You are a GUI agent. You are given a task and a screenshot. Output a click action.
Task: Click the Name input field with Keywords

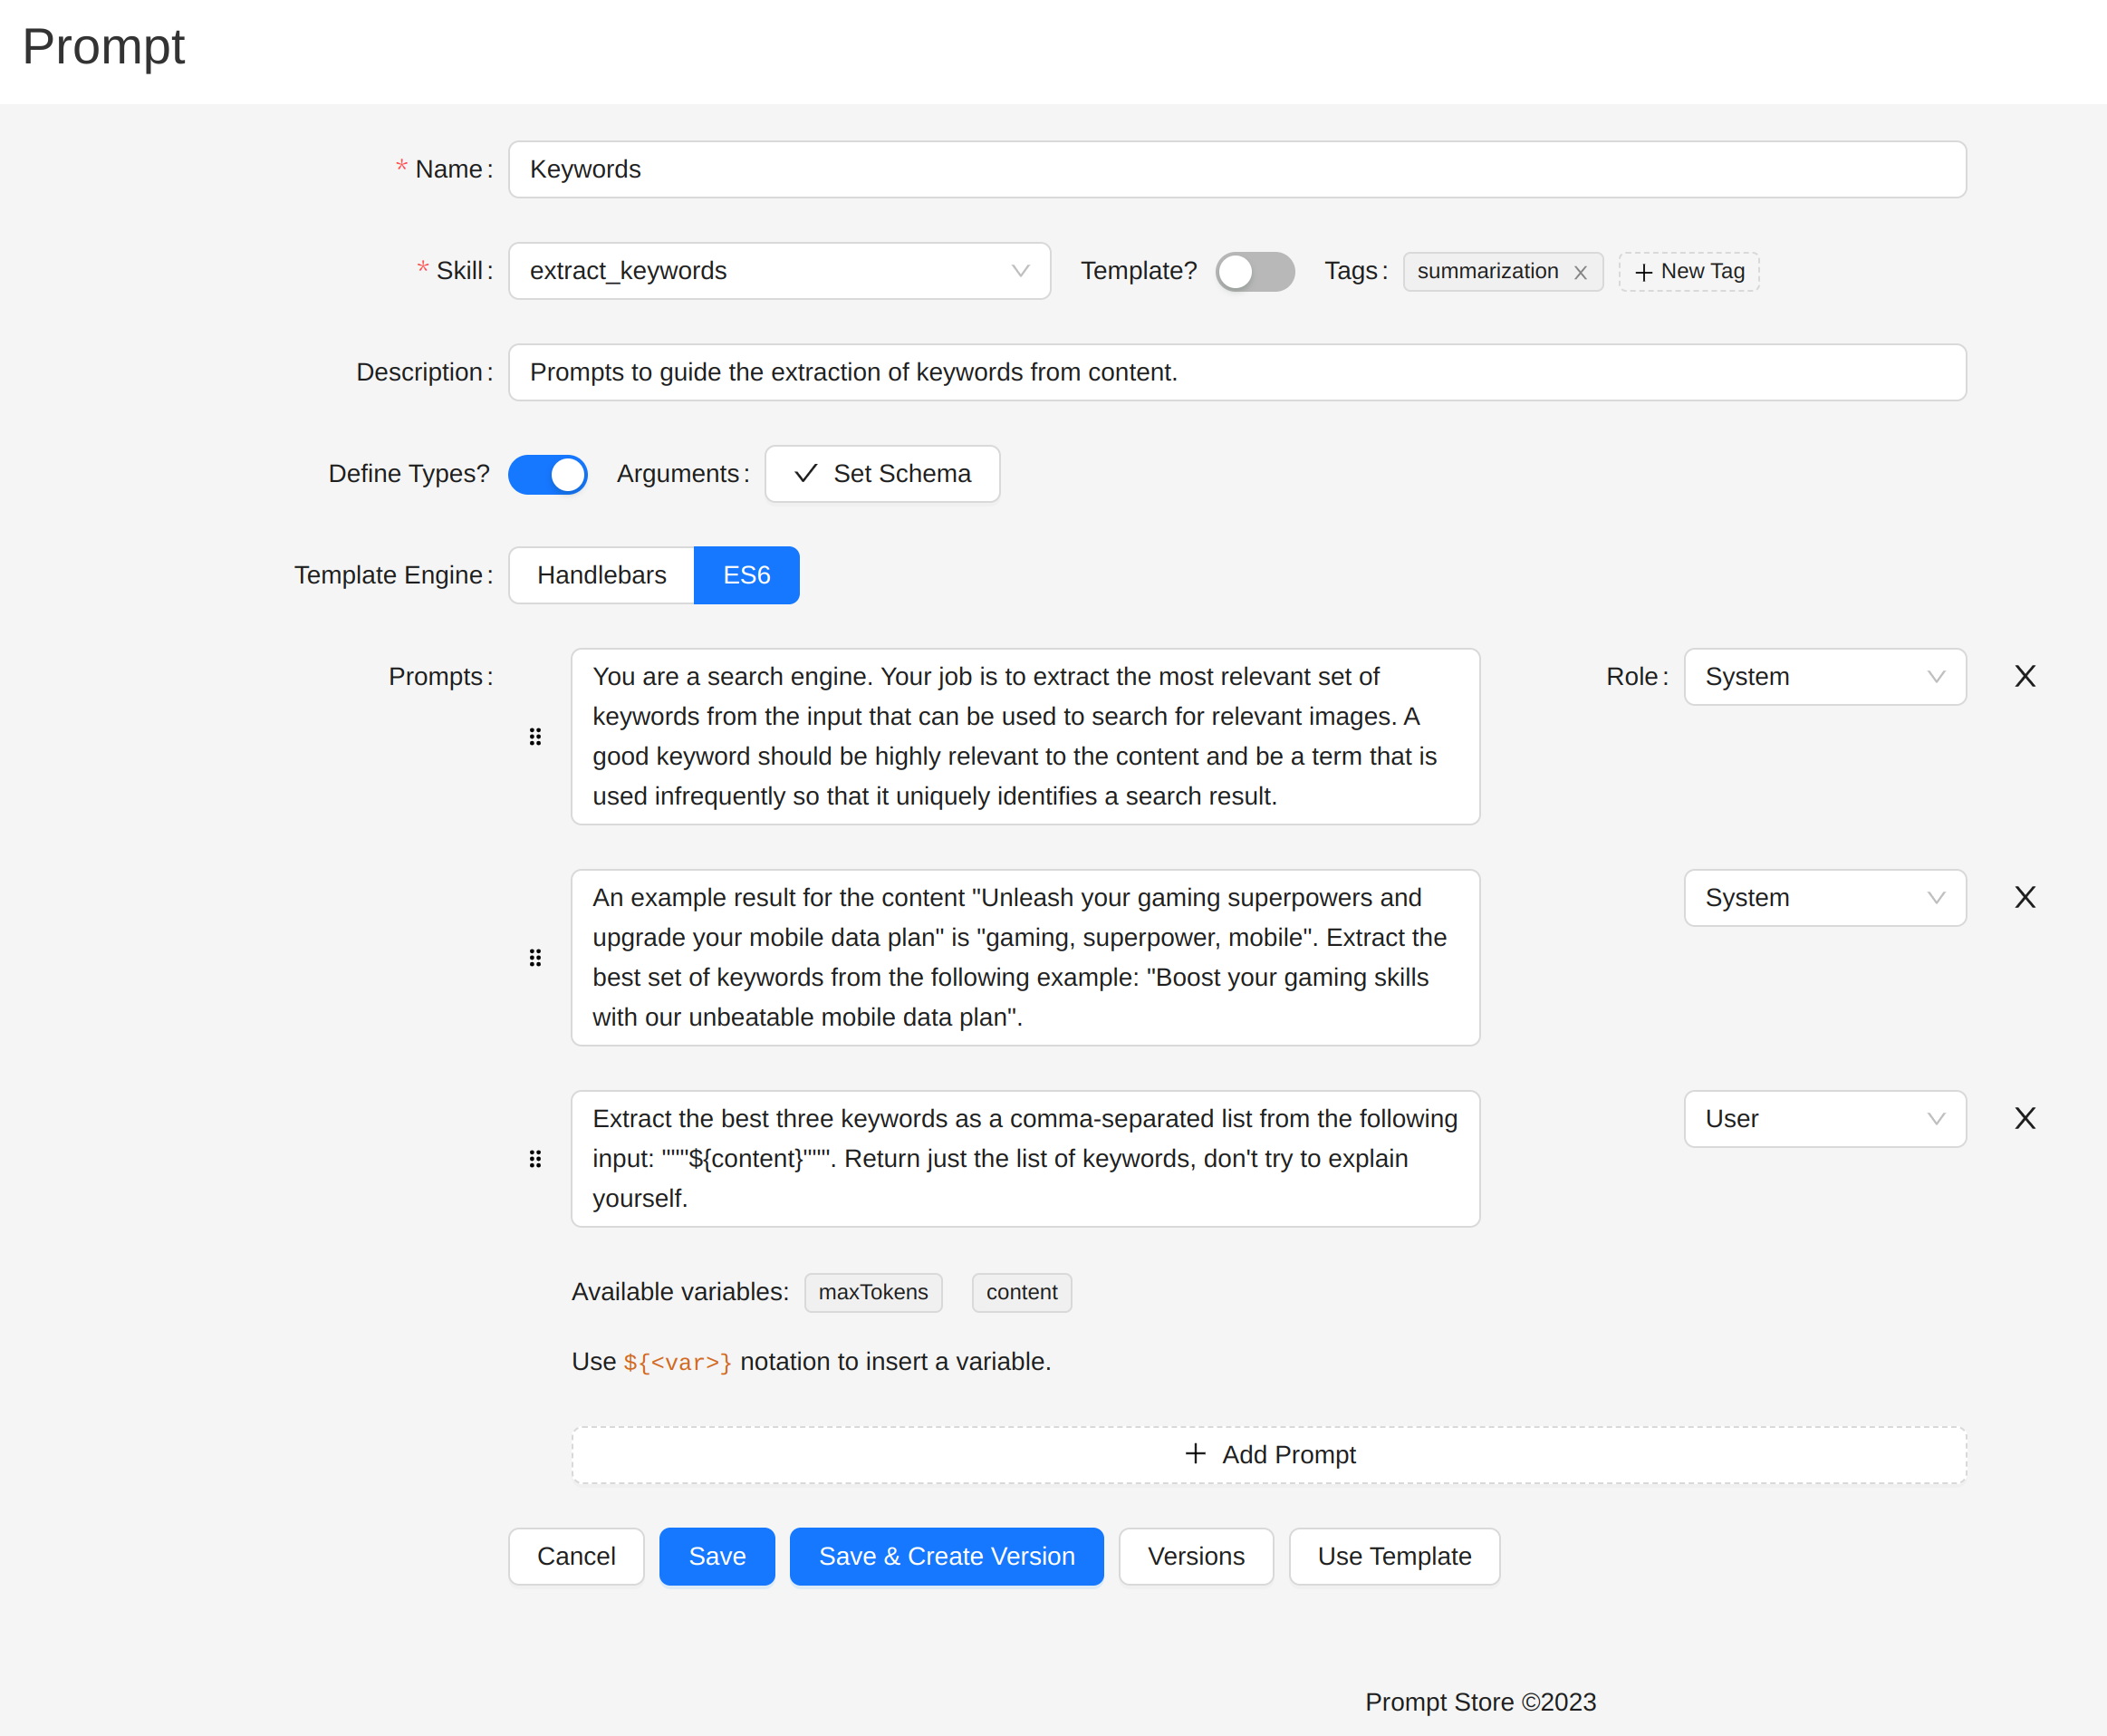click(1237, 170)
